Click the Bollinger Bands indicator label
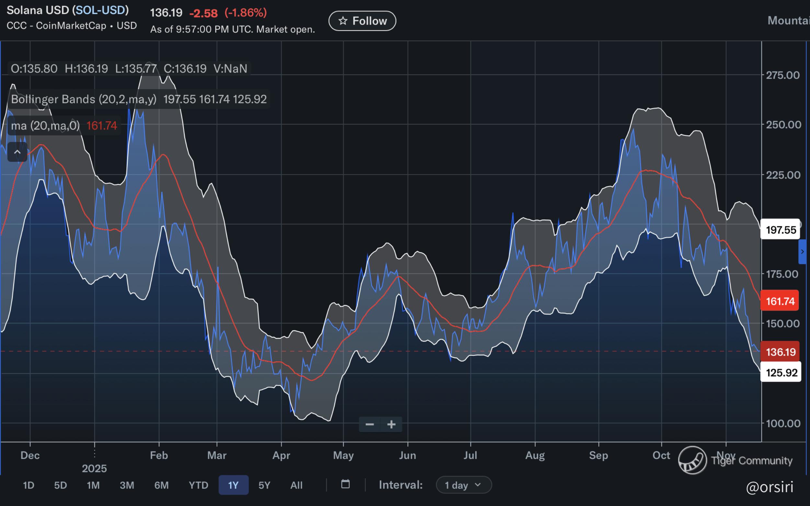The width and height of the screenshot is (810, 506). click(84, 99)
